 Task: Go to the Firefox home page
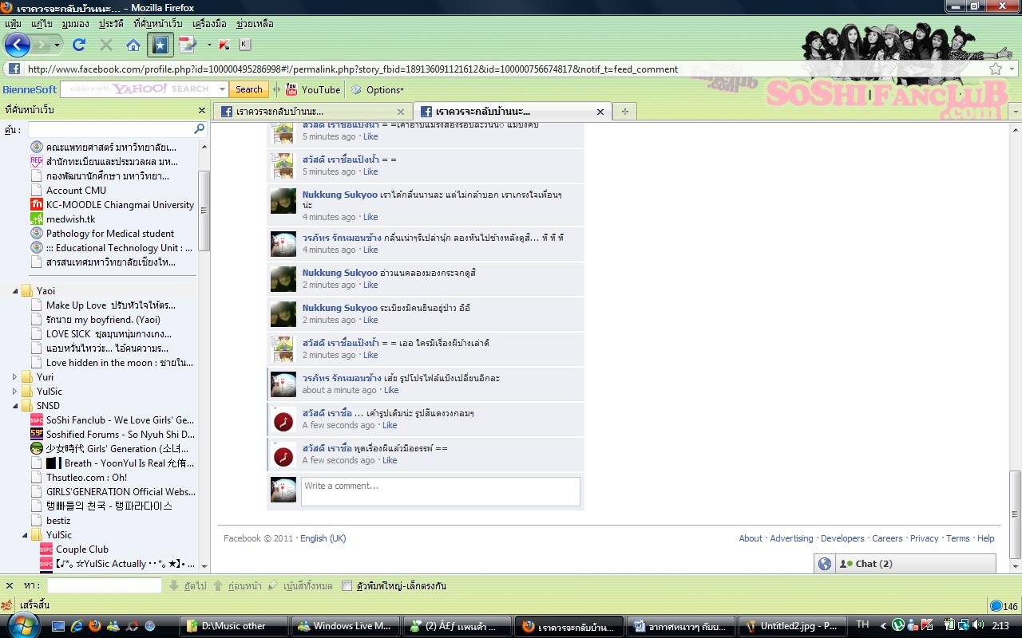[133, 45]
